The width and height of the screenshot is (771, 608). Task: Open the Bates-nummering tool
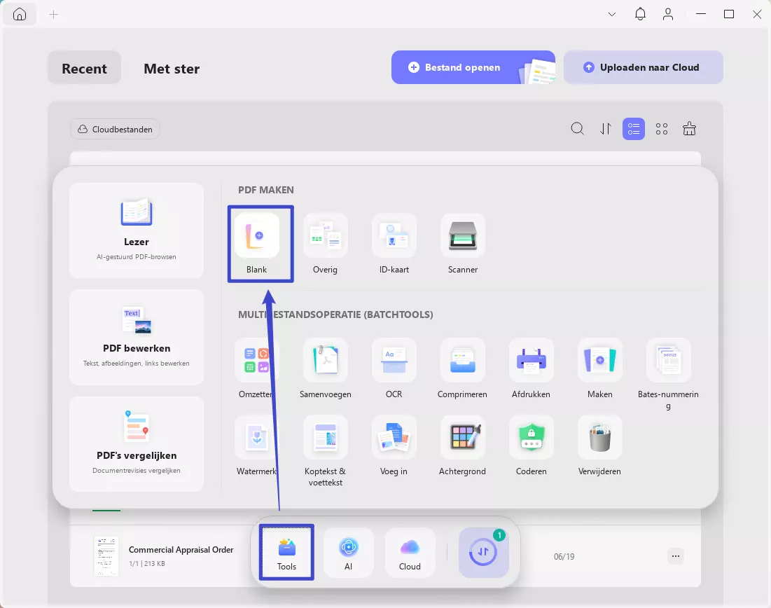coord(668,374)
